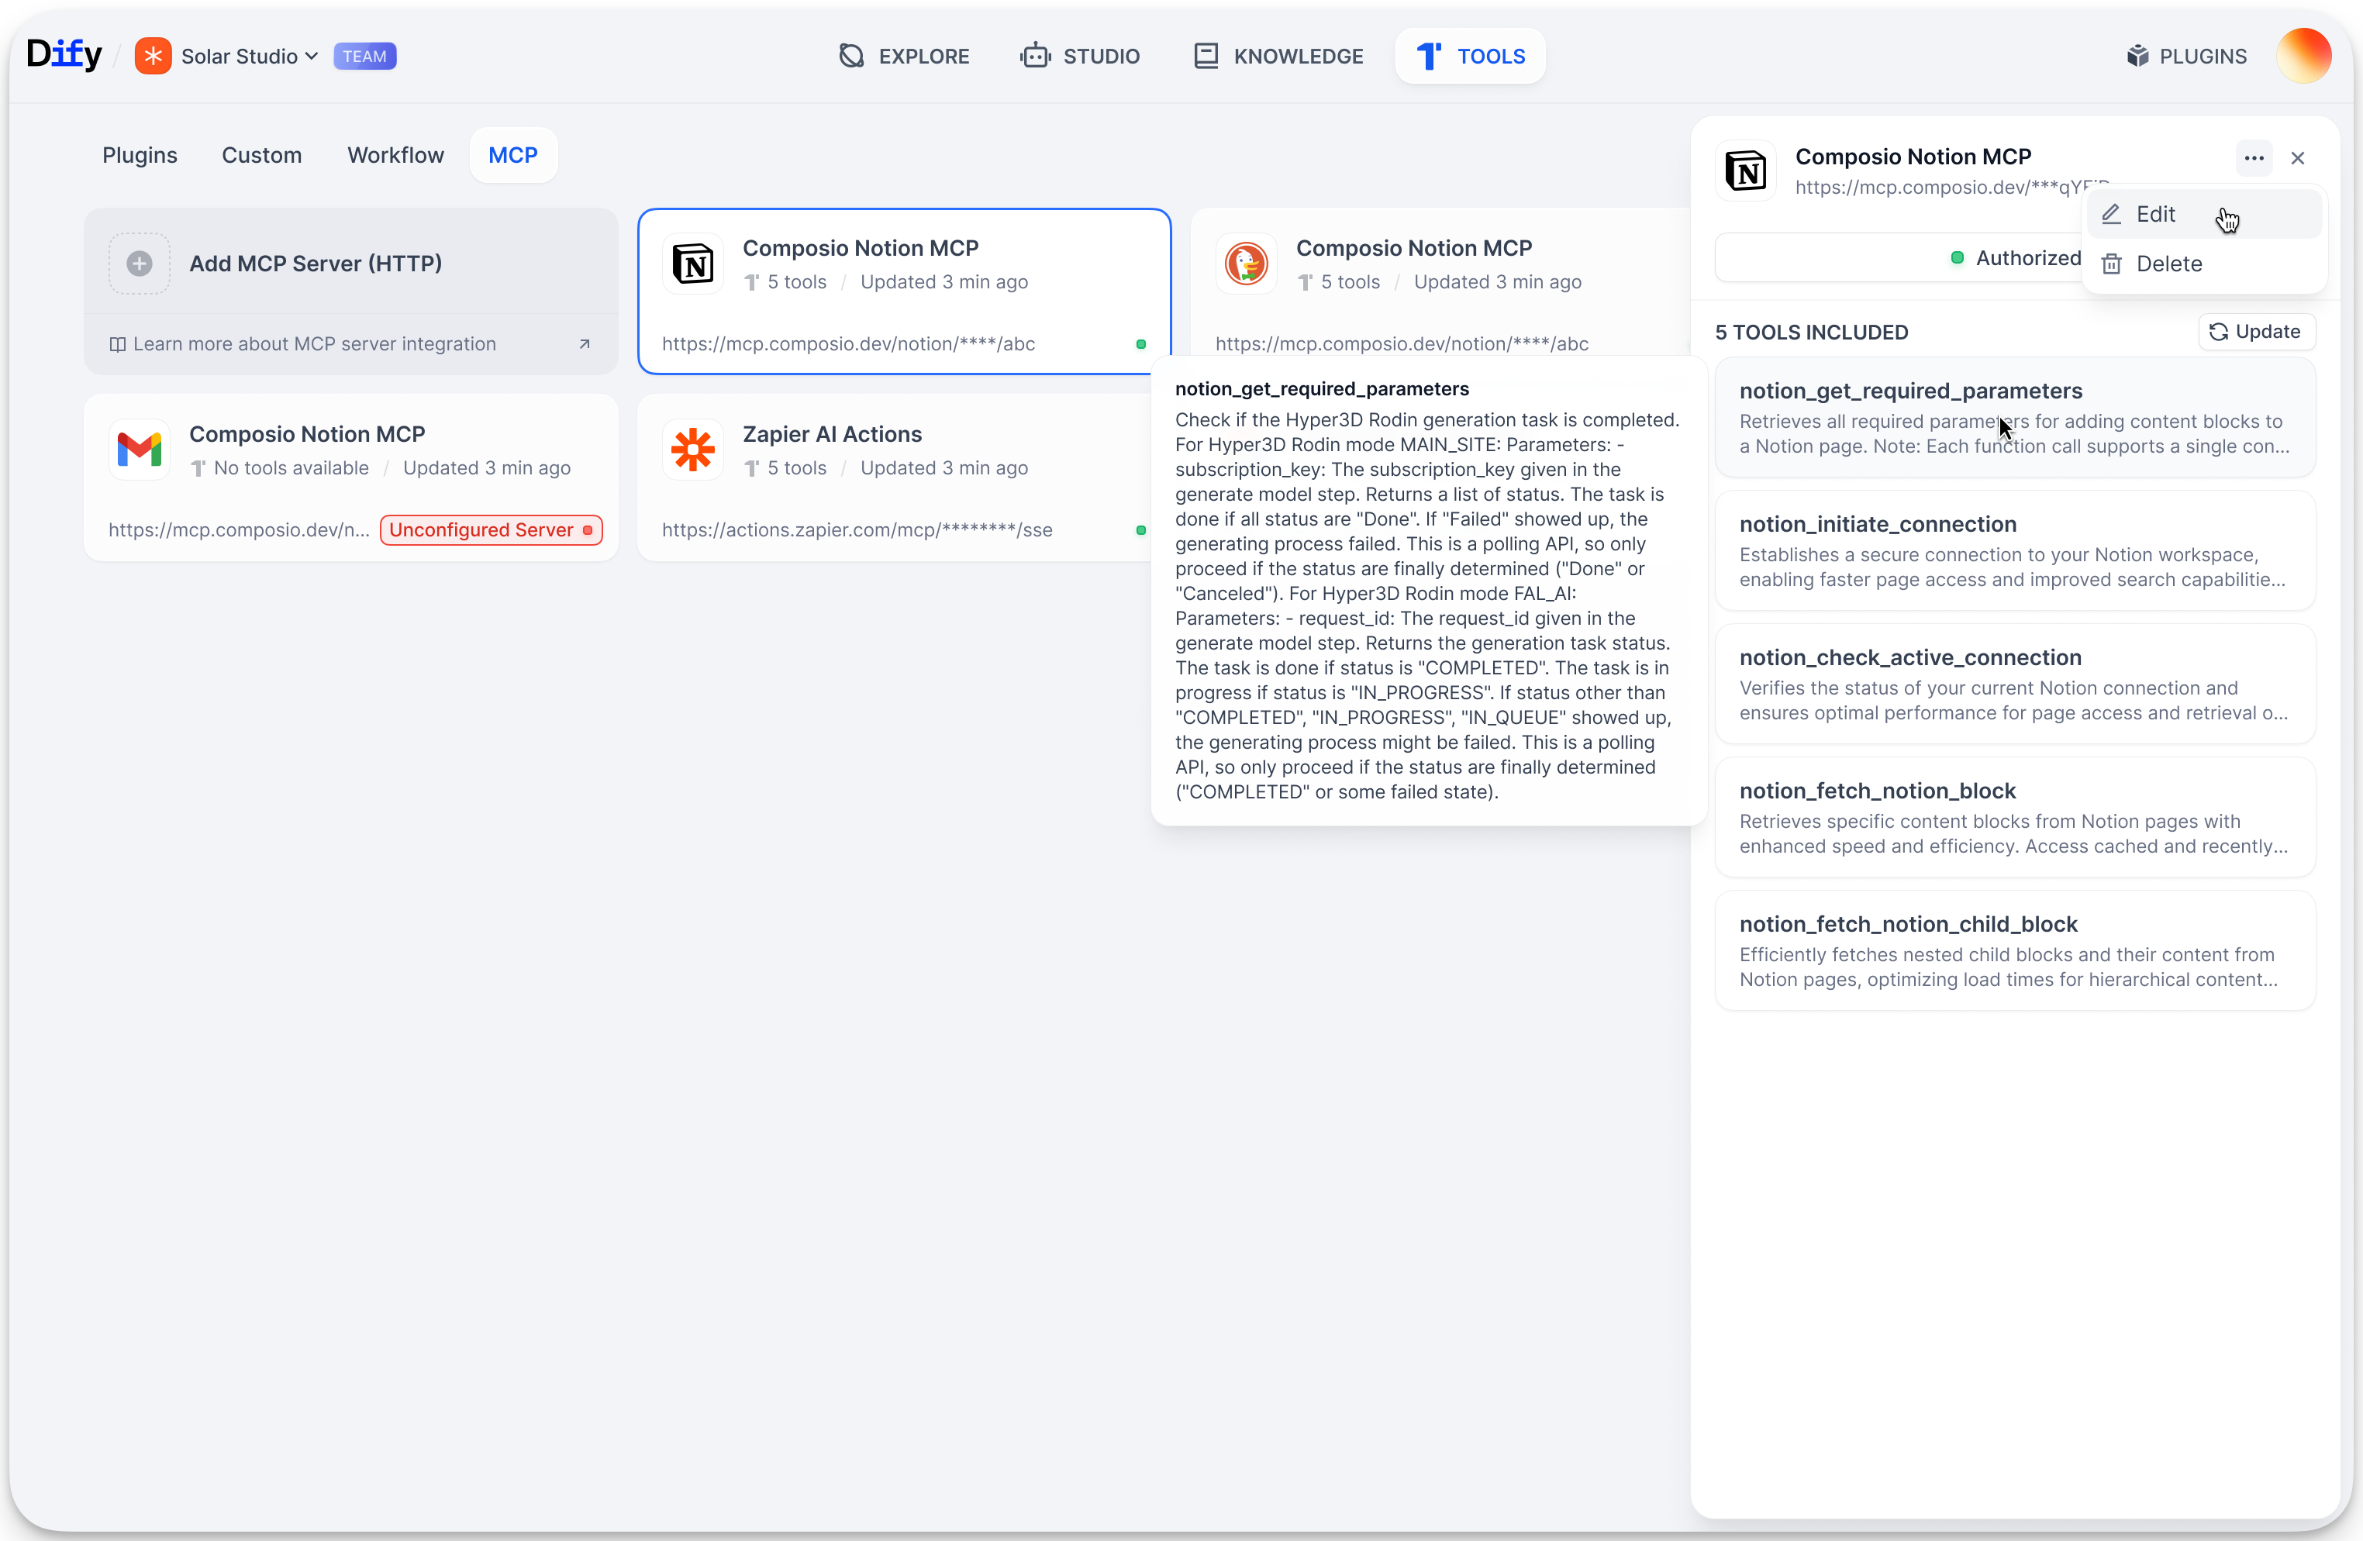Click the Zapier AI Actions icon
This screenshot has width=2363, height=1541.
(693, 450)
